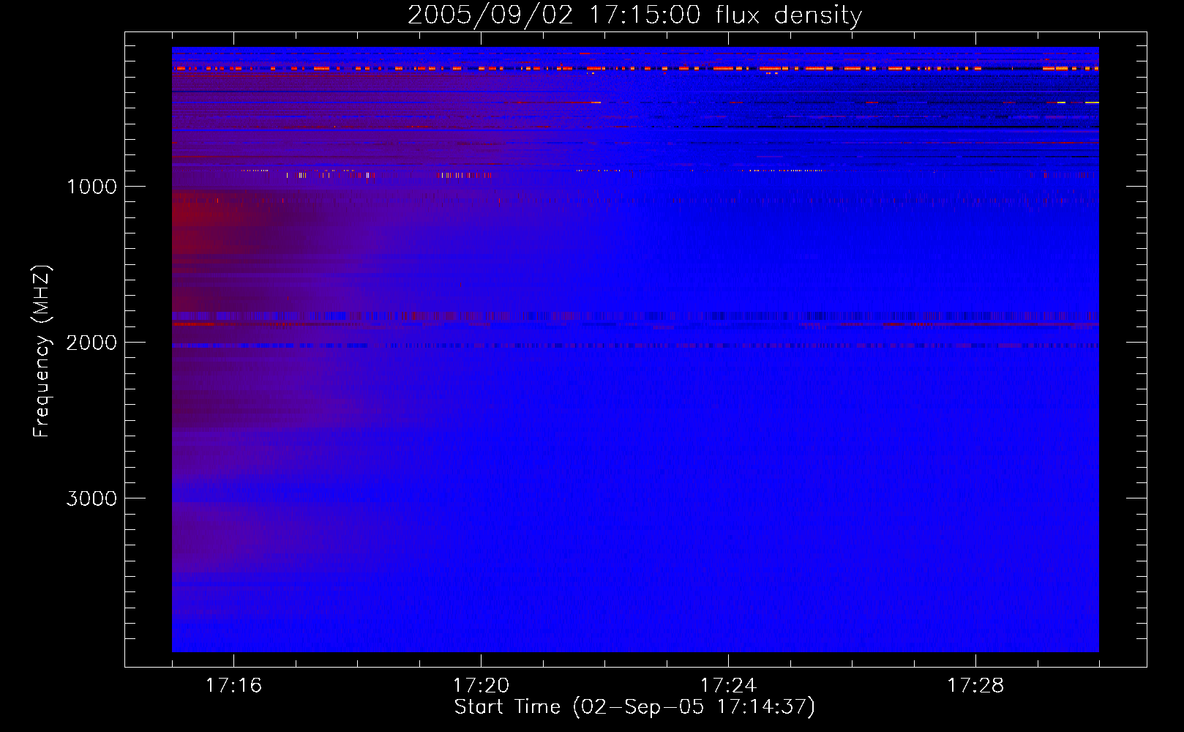This screenshot has height=732, width=1184.
Task: Click the 'Frequency (MHZ)' axis label
Action: click(42, 351)
